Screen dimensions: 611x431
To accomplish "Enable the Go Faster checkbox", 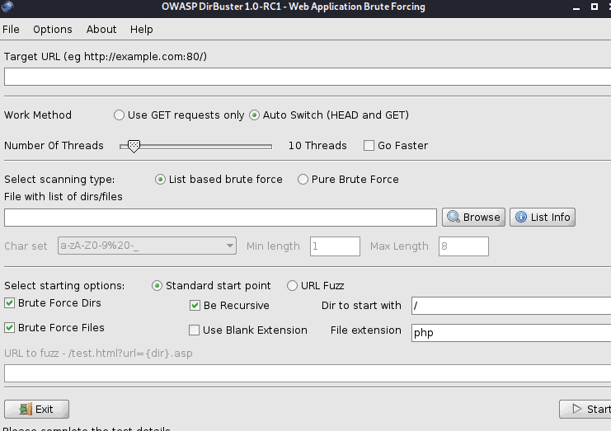I will pos(369,146).
